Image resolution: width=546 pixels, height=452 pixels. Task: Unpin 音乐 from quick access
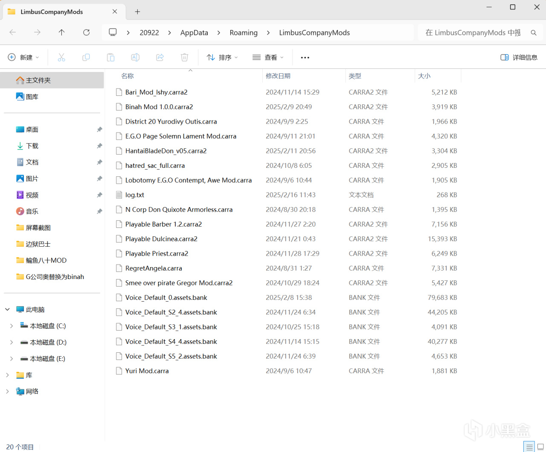pyautogui.click(x=99, y=211)
